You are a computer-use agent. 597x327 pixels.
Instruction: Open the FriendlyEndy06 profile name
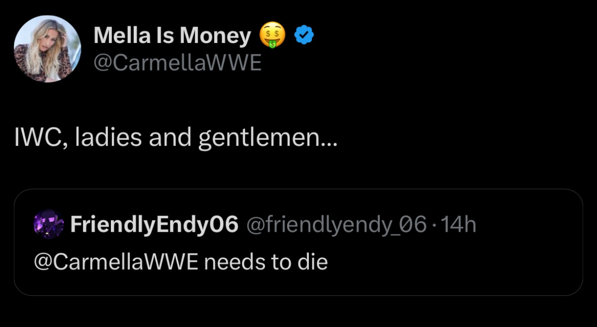[154, 225]
